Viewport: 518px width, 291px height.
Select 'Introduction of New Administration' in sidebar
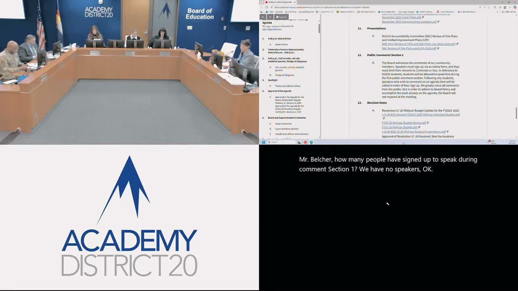coord(291,134)
